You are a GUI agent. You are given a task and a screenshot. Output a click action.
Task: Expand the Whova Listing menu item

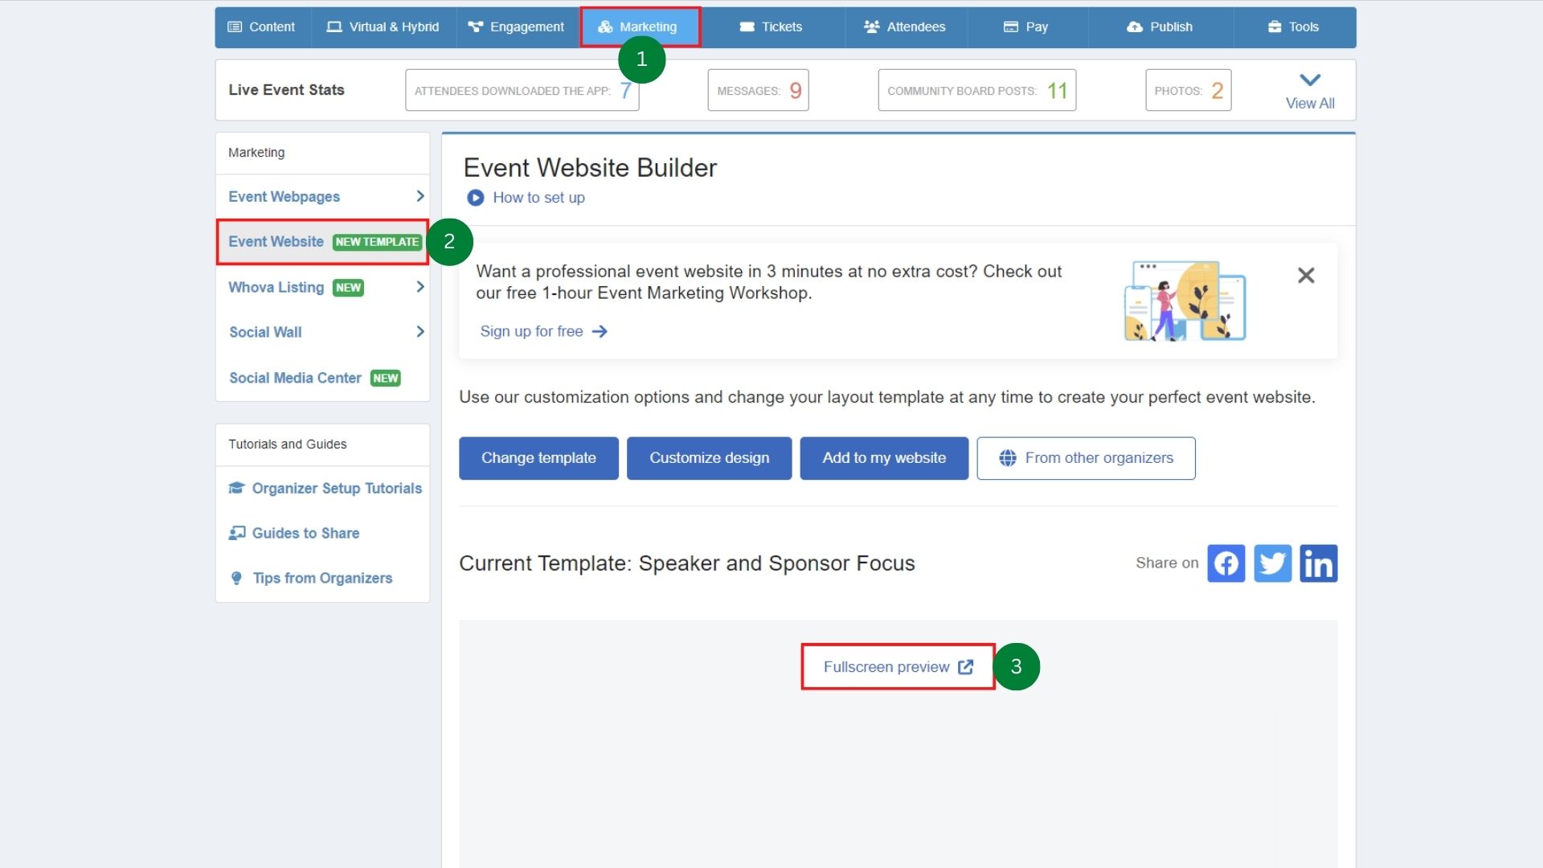tap(420, 286)
